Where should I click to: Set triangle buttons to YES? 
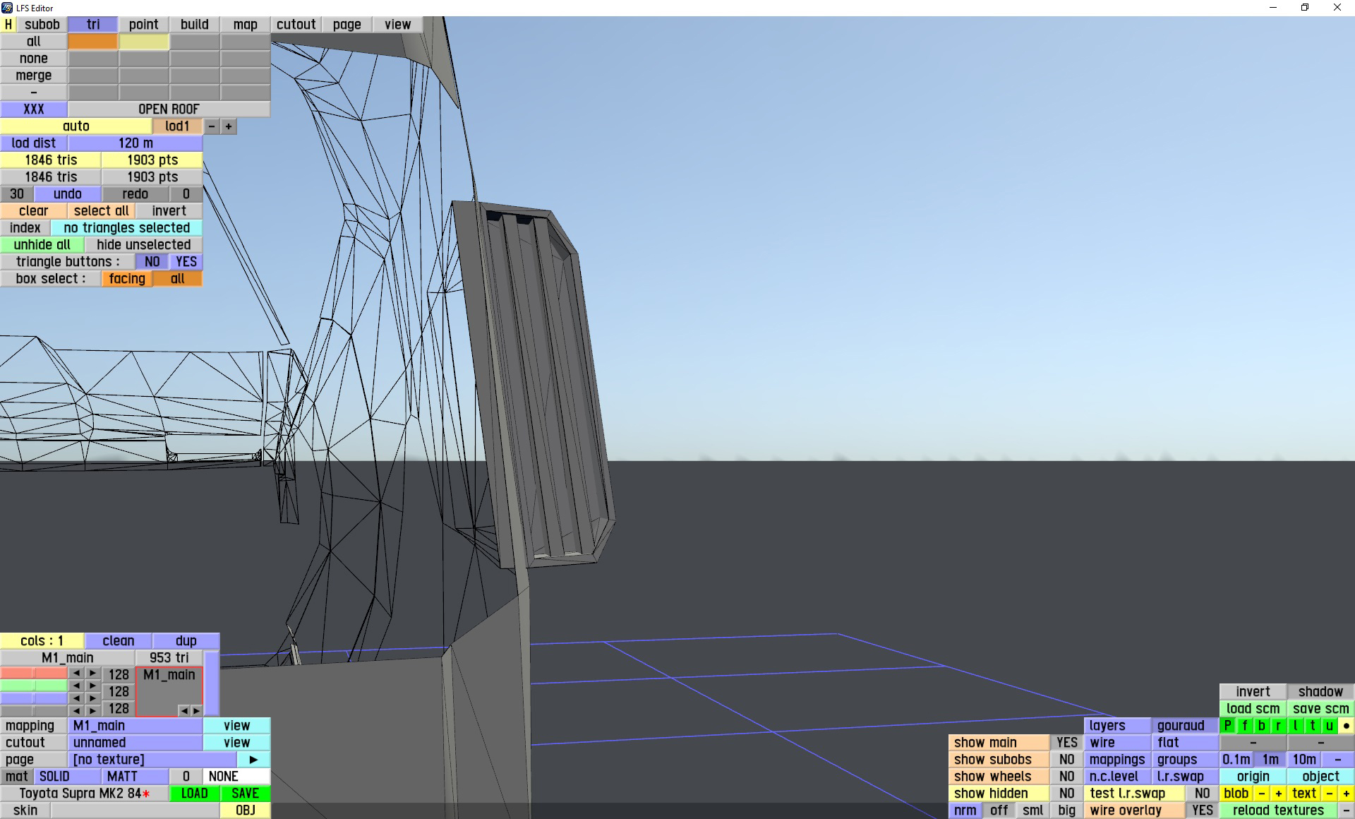(x=186, y=262)
